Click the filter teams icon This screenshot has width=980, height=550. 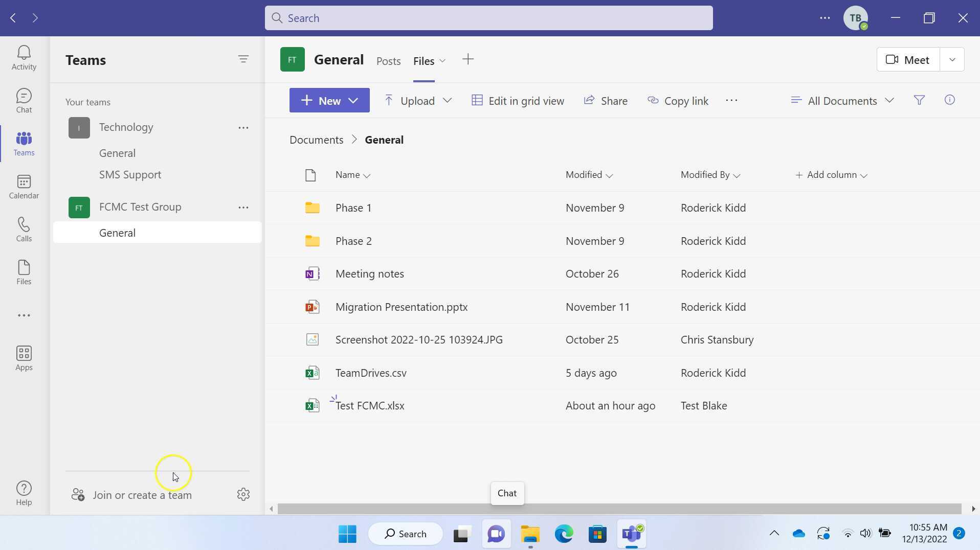243,59
